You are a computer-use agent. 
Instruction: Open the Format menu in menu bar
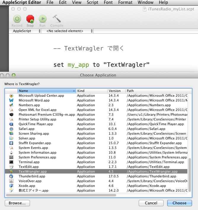125,2
